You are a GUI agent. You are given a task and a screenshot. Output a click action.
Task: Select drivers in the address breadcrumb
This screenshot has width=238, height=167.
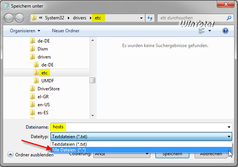coord(79,18)
